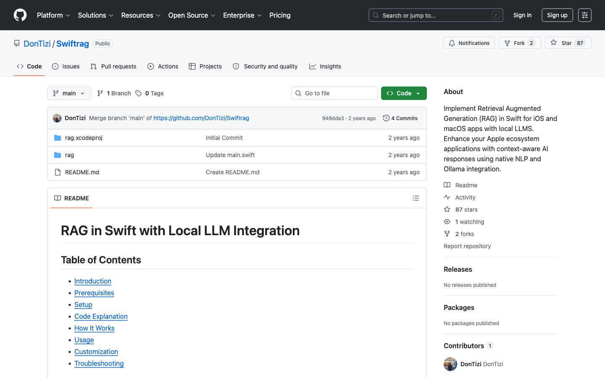
Task: Open the Insights tab
Action: pos(325,66)
